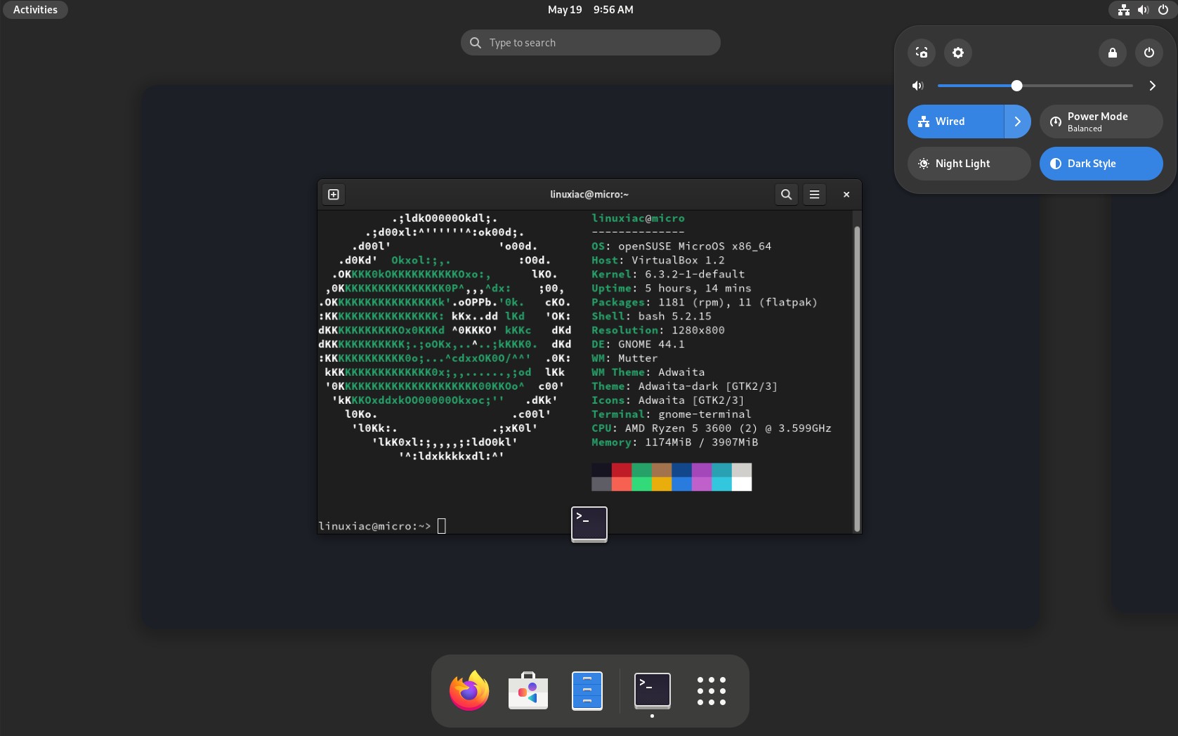Screen dimensions: 1178x736
Task: Open search in the terminal window
Action: 787,195
